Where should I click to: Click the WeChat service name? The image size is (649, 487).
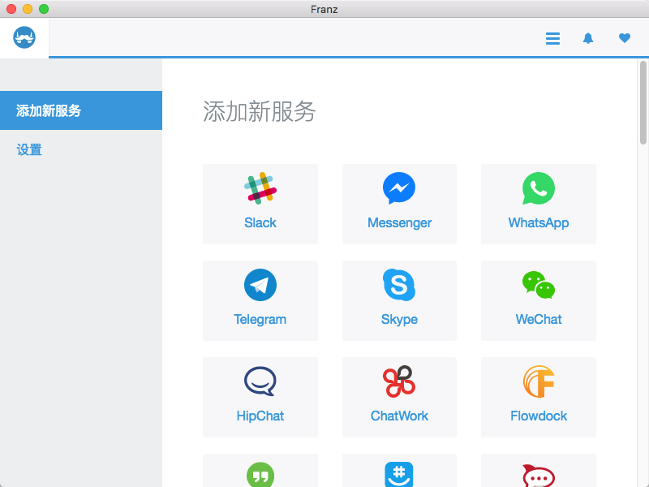click(539, 319)
